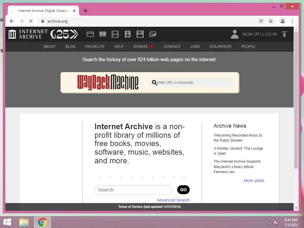Open the Chrome profile icon

pos(283,21)
